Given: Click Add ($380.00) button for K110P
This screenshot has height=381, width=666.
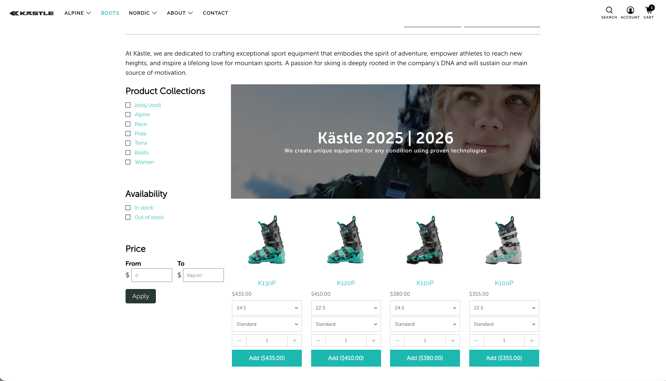Looking at the screenshot, I should click(x=425, y=358).
